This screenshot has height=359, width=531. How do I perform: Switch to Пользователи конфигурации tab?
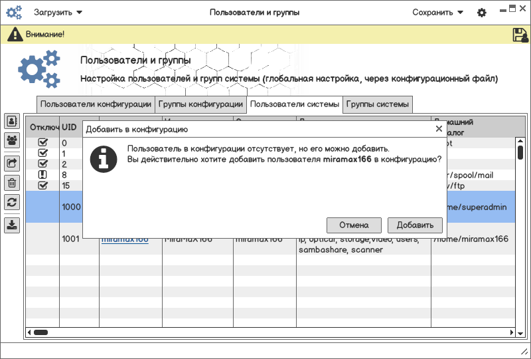click(x=96, y=104)
